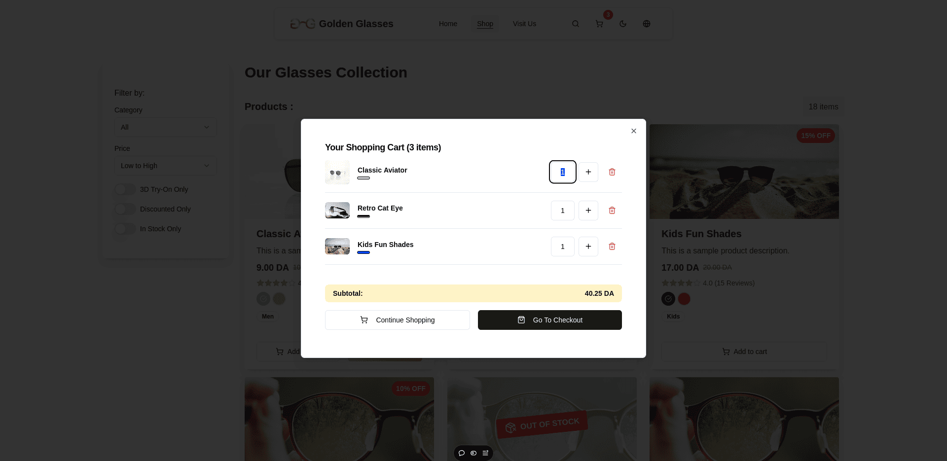Increase Kids Fun Shades quantity with plus button

point(588,246)
